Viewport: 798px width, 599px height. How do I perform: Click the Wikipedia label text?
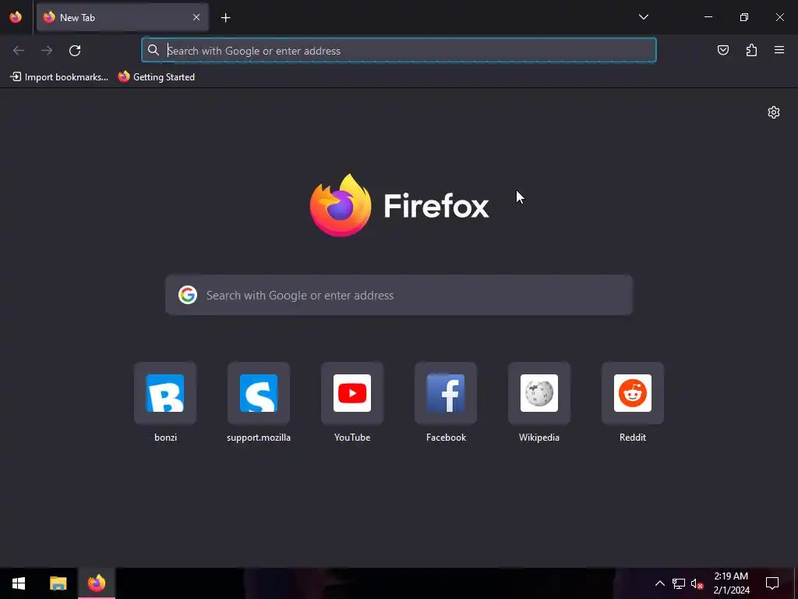click(539, 438)
